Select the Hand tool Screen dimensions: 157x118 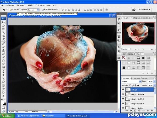point(3,92)
